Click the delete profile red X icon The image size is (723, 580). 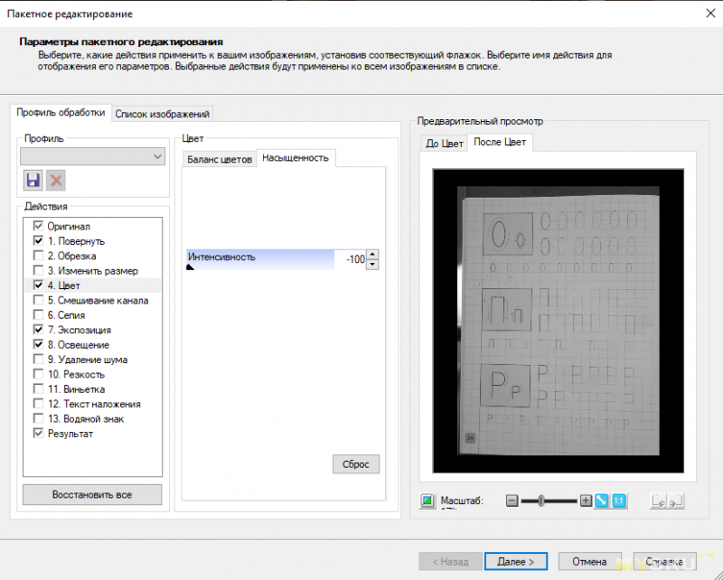56,180
